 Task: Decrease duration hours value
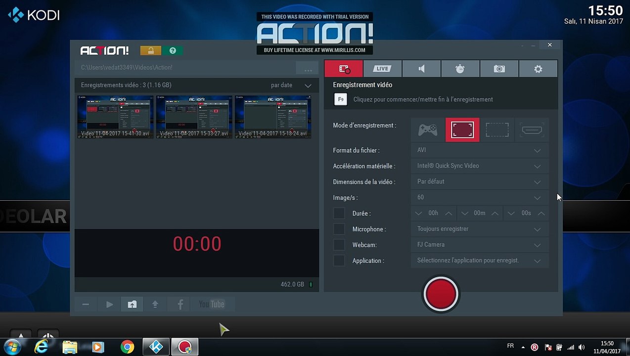tap(419, 214)
